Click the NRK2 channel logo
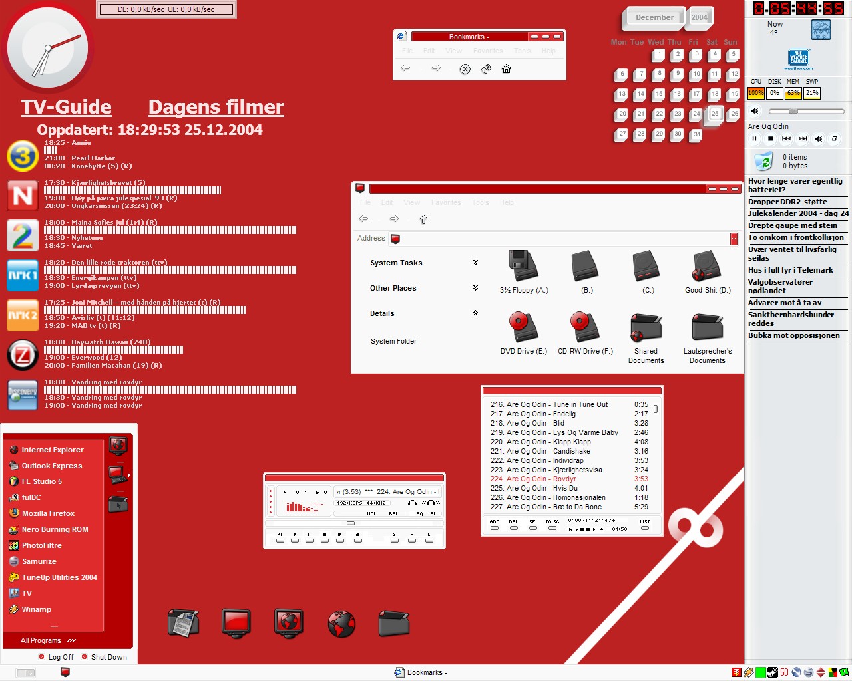The height and width of the screenshot is (681, 852). (x=22, y=316)
